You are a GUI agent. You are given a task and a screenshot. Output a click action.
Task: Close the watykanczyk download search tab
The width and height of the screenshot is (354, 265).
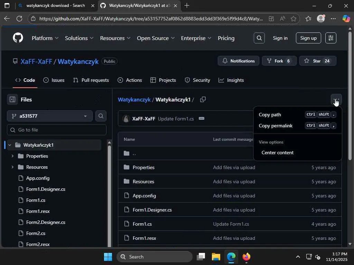[x=93, y=6]
